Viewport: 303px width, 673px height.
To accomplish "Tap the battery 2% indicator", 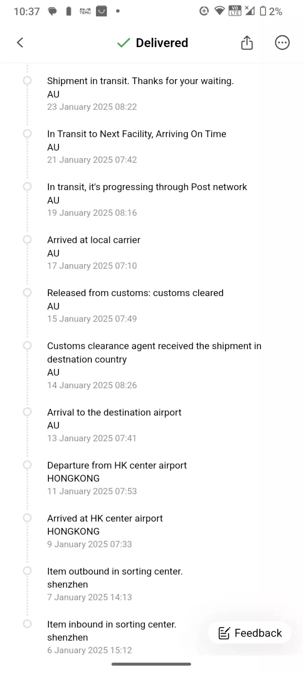I will 271,11.
